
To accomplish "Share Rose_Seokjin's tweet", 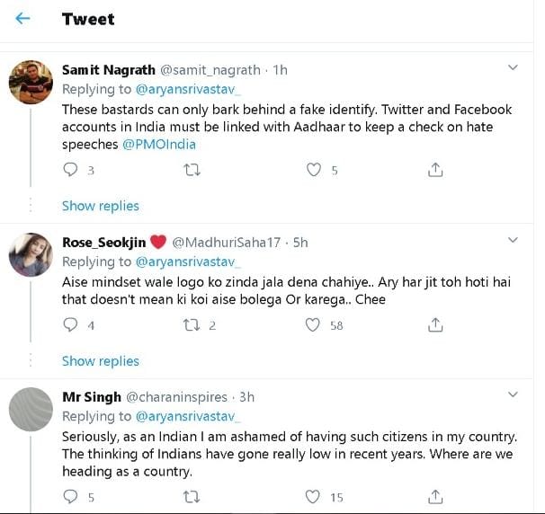I will coord(434,324).
